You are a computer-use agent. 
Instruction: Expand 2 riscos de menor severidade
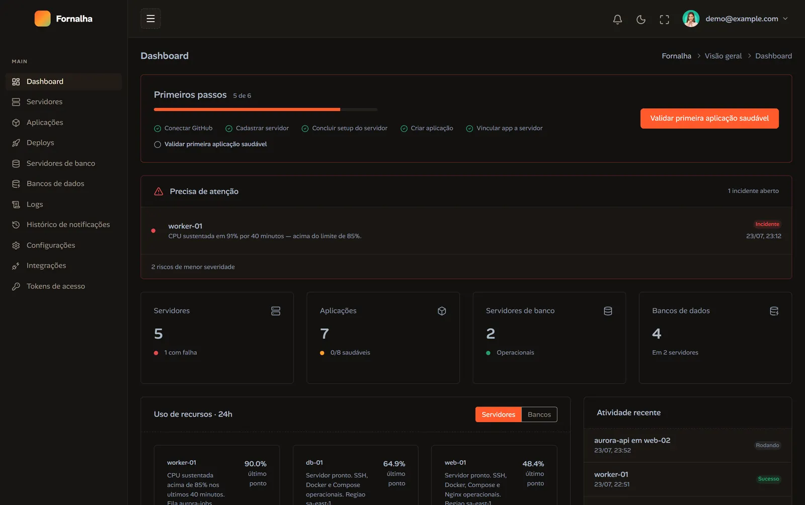193,267
